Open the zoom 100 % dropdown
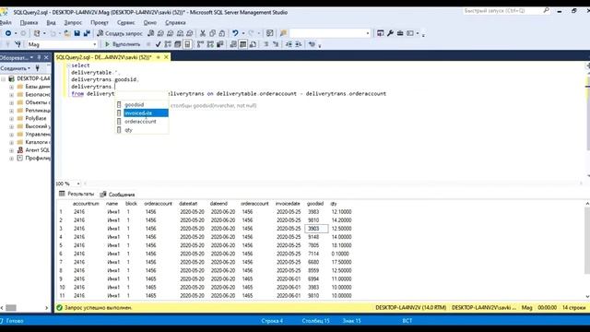Screen dimensions: 590x332 (x=77, y=184)
